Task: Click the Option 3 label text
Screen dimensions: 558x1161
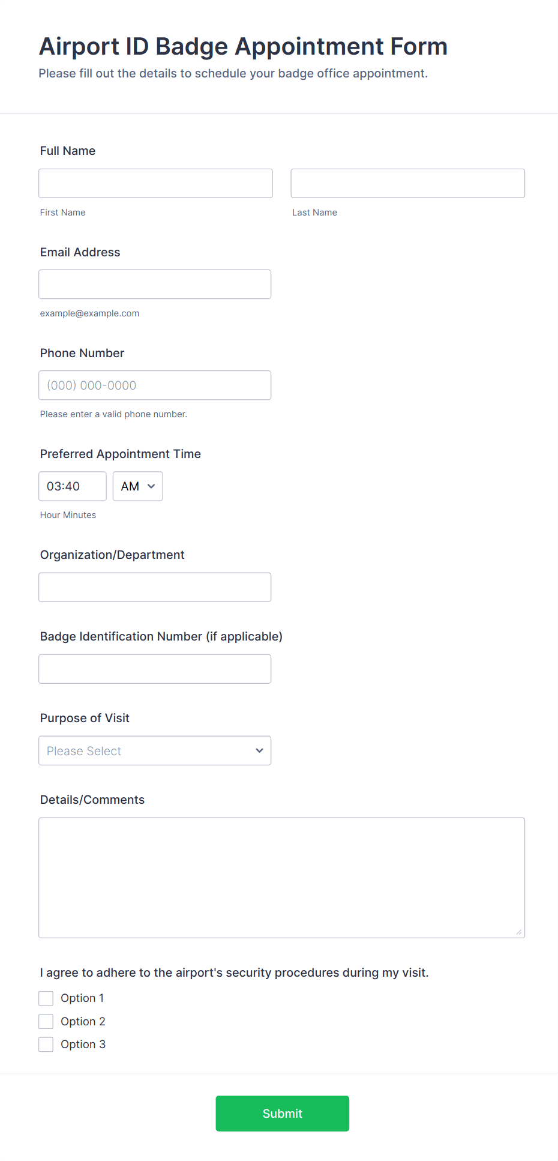Action: [x=83, y=1045]
